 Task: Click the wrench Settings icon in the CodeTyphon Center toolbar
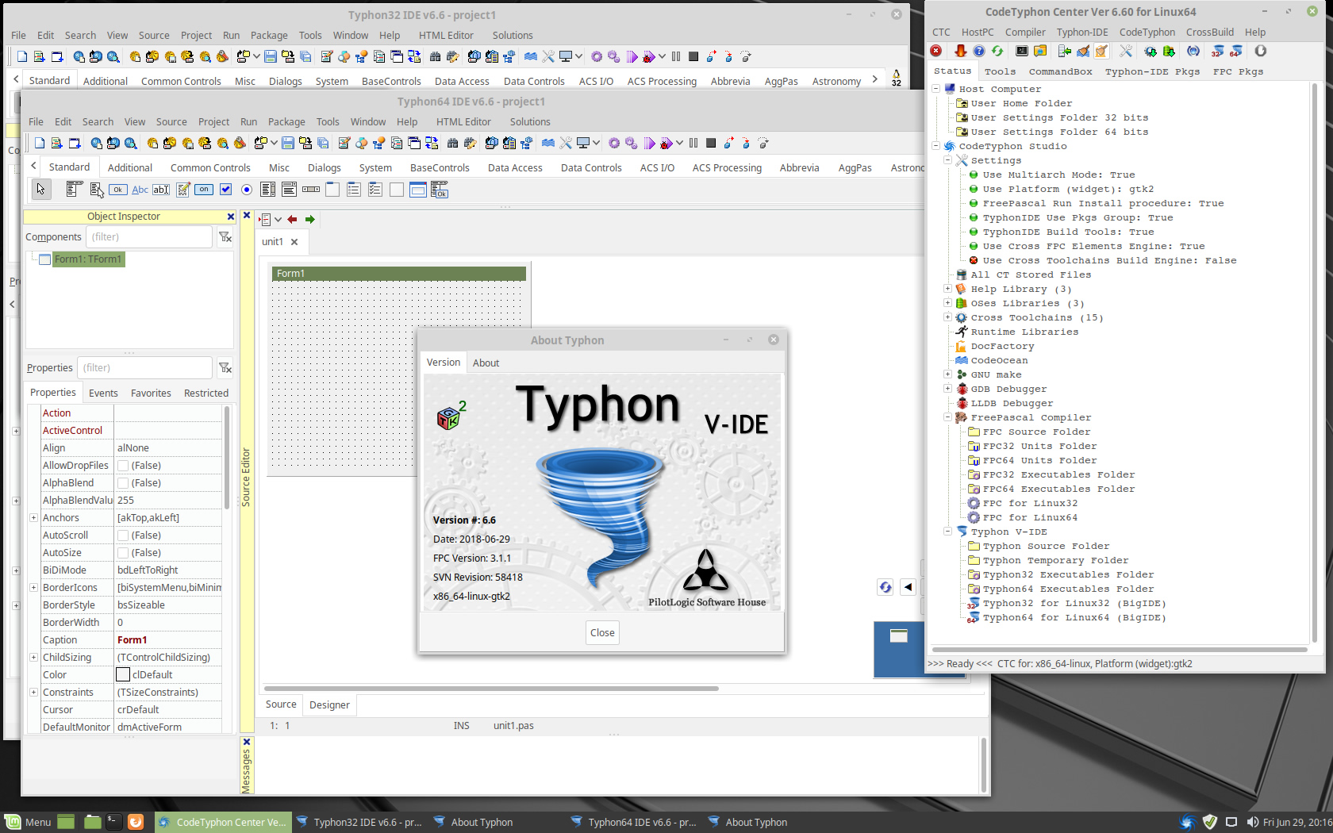pyautogui.click(x=1126, y=51)
